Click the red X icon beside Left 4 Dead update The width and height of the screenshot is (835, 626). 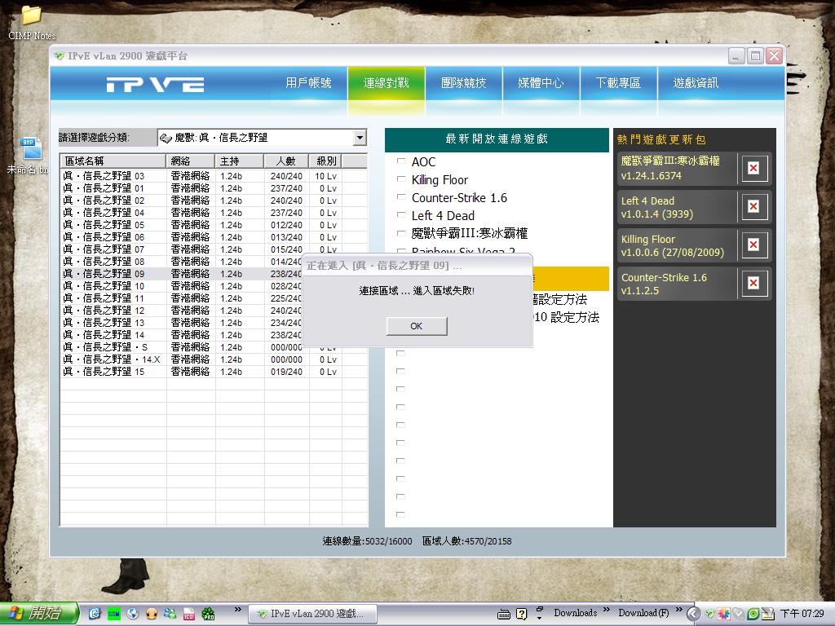coord(753,207)
